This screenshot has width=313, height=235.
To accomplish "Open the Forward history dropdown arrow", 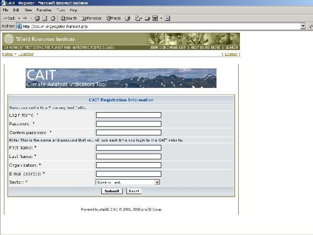I will click(x=31, y=18).
